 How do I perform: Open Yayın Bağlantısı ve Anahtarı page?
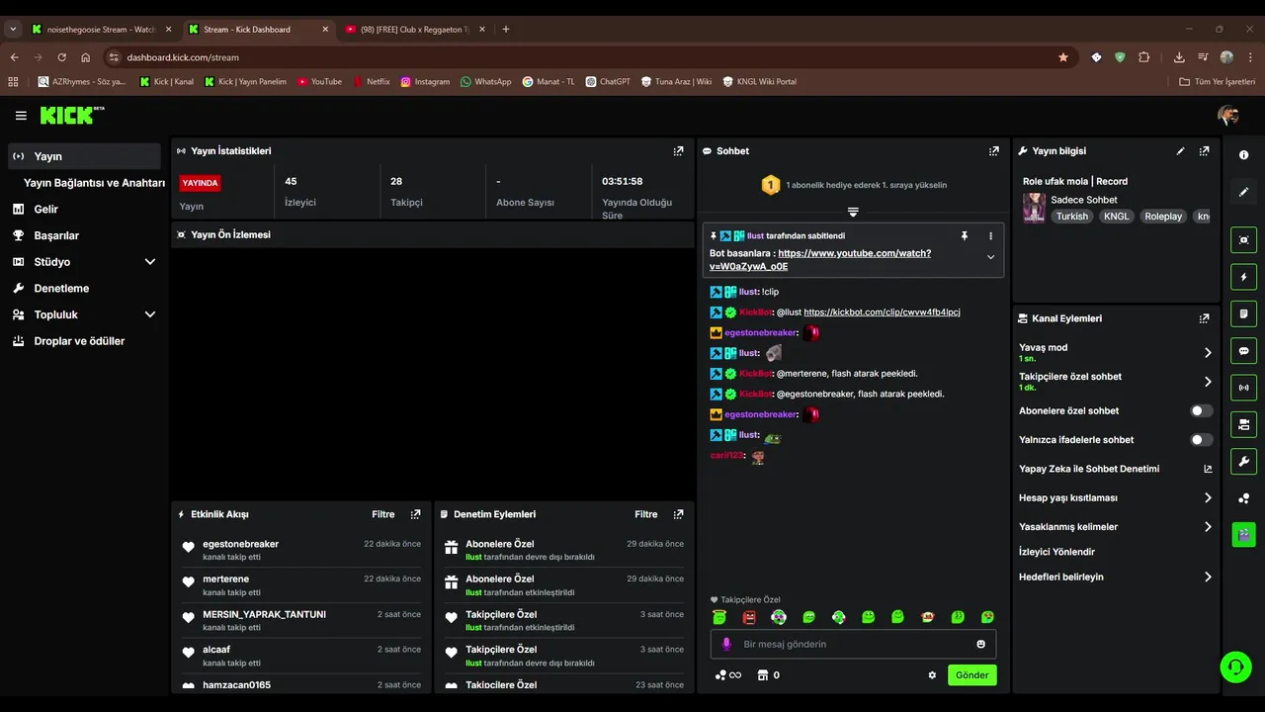click(94, 183)
